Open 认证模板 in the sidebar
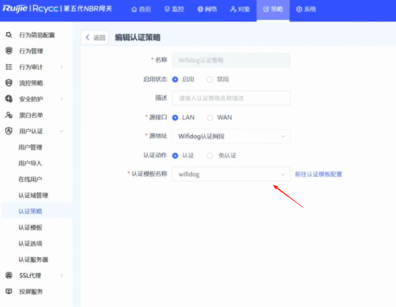 click(x=30, y=227)
